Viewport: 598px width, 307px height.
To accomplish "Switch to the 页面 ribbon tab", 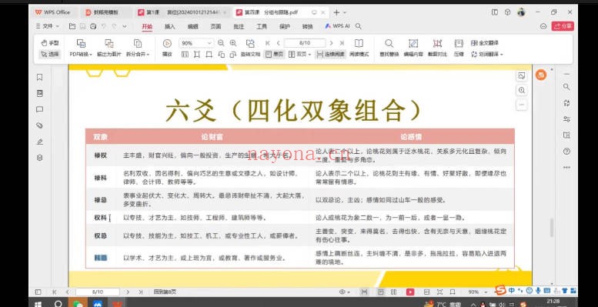I will (215, 26).
